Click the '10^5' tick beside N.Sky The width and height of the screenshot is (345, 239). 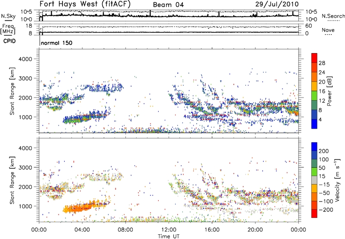26,12
